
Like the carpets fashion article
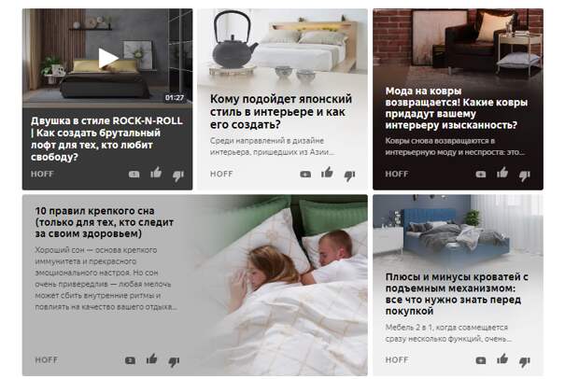click(x=502, y=173)
